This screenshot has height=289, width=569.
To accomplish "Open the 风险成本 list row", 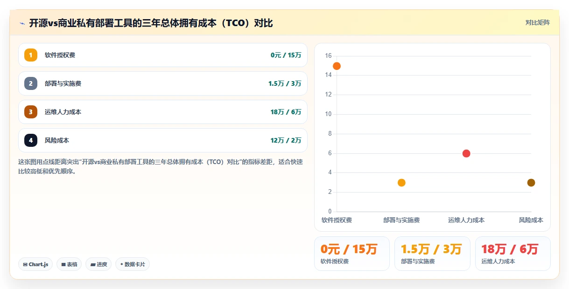I will (162, 140).
